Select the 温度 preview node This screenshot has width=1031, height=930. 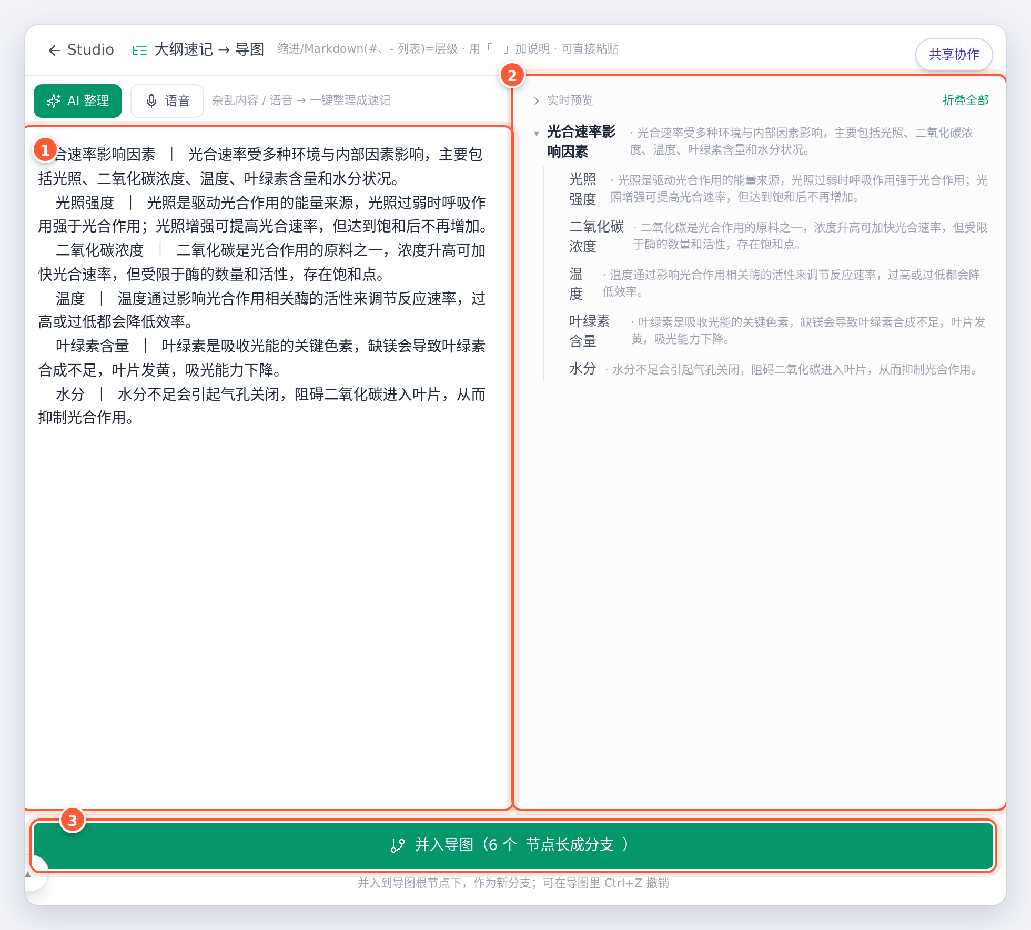coord(576,284)
